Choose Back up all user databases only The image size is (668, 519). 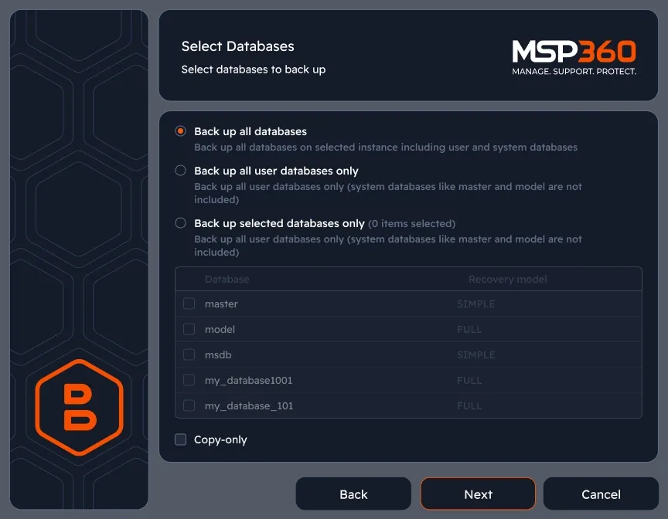point(181,171)
